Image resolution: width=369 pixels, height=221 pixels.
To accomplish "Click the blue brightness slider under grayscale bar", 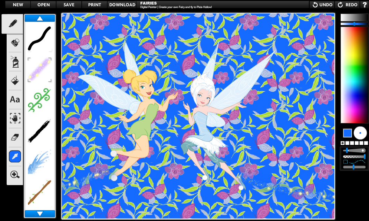I will 354,24.
